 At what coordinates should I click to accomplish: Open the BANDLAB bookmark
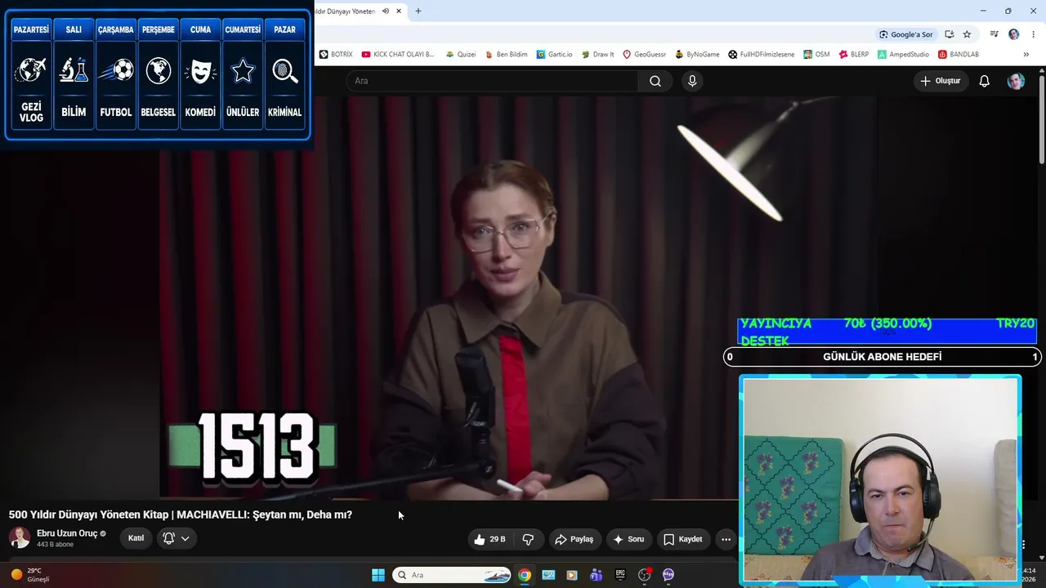tap(958, 55)
